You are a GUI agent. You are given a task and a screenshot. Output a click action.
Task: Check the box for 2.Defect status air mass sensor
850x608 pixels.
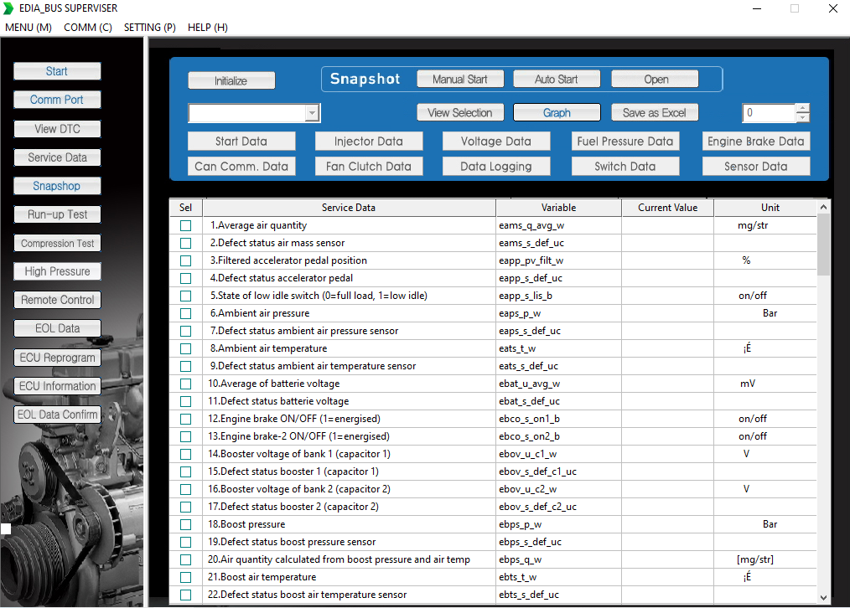(x=186, y=243)
